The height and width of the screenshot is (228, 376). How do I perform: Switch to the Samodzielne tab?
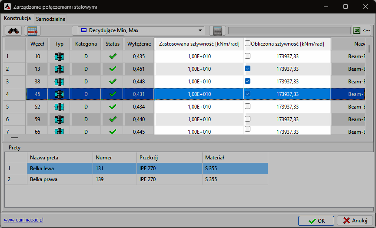pos(51,19)
